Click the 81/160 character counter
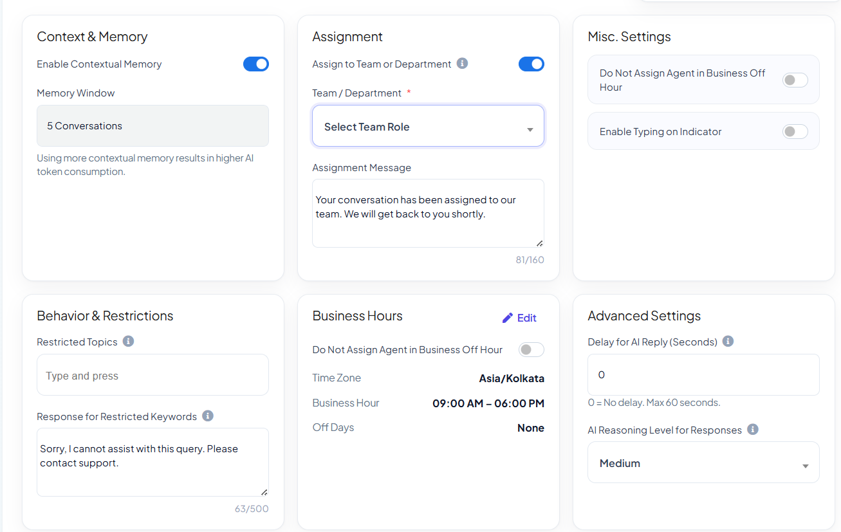This screenshot has height=532, width=841. [x=530, y=260]
